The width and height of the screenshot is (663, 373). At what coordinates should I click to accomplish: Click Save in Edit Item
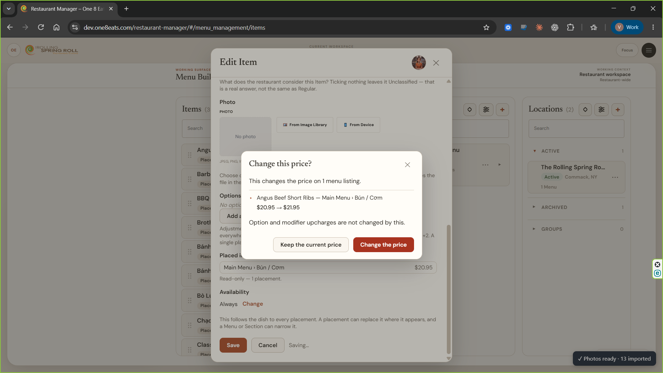click(x=233, y=345)
